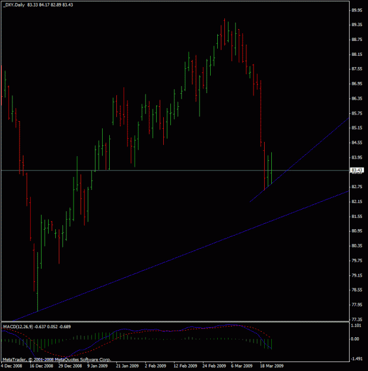Click the 80.95 price scale label
The image size is (368, 371).
357,231
